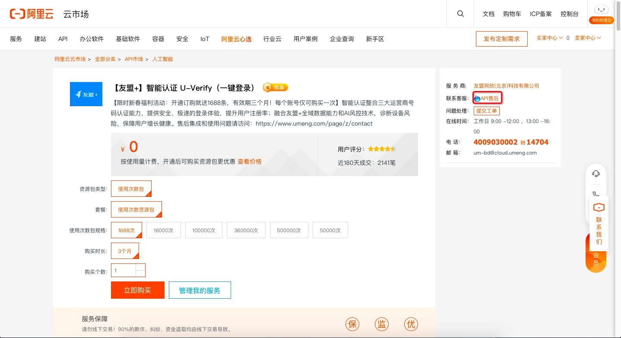Choose the 360000次 specification
Viewport: 621px width, 338px height.
246,230
